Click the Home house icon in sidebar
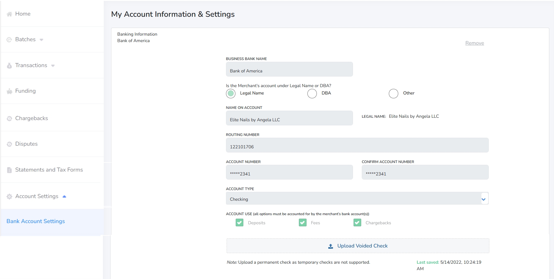Image resolution: width=554 pixels, height=279 pixels. 9,14
